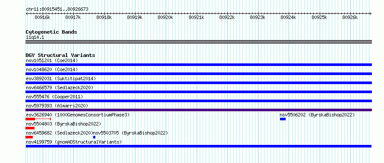Viewport: 384px width, 163px height.
Task: Click the 80917k ruler tick label
Action: pyautogui.click(x=73, y=17)
